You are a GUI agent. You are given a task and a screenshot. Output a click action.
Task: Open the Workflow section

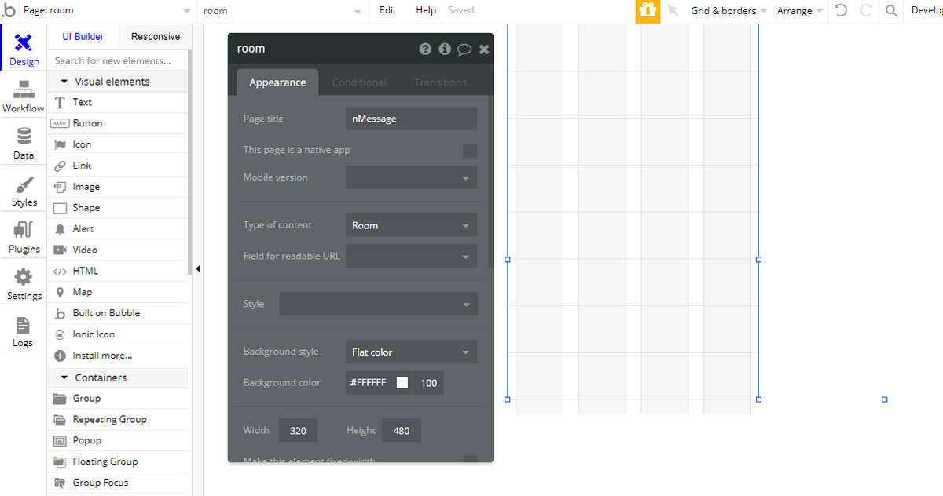pos(24,96)
